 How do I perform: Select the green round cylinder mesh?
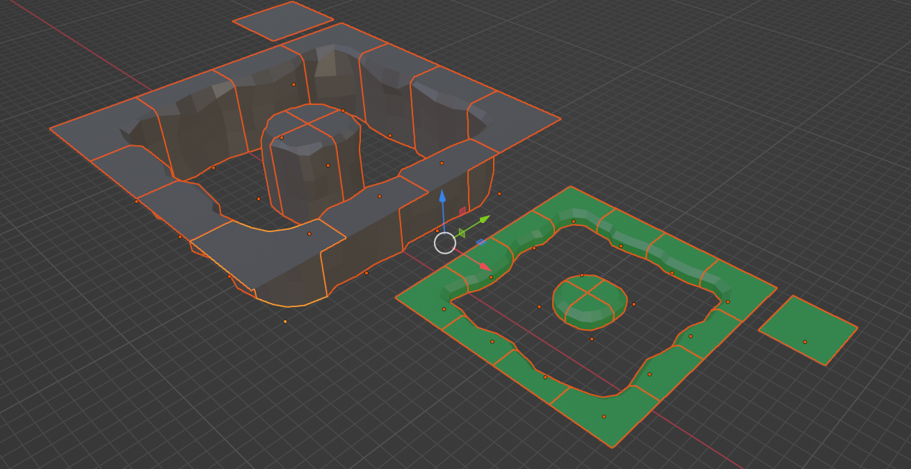point(590,302)
